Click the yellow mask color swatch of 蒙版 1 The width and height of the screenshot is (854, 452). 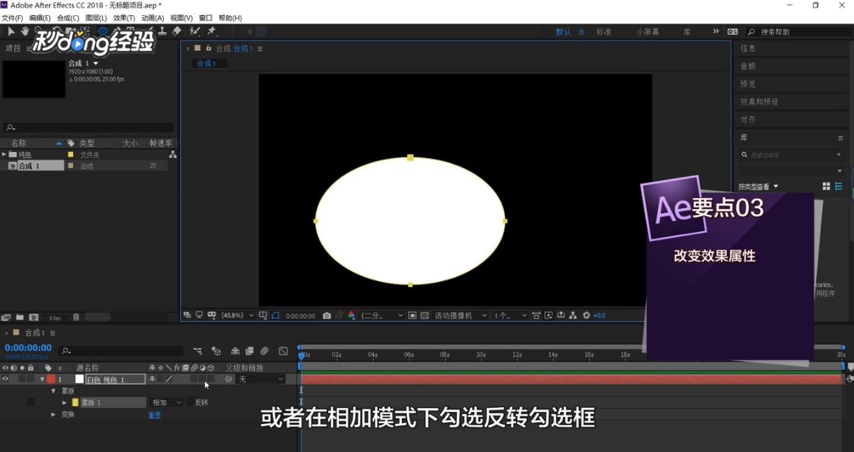tap(75, 403)
